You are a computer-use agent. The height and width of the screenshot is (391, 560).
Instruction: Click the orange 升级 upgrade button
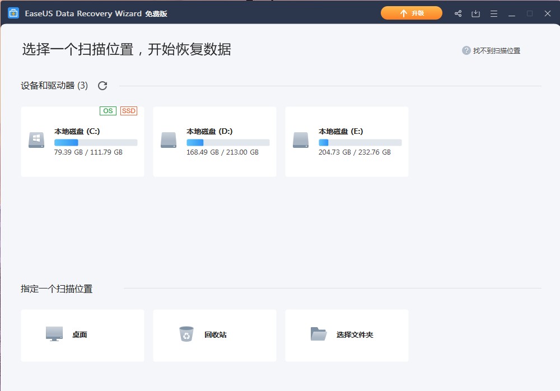[x=412, y=13]
